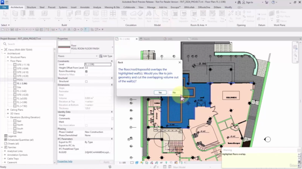Select the Room tool icon
302x169 pixels.
click(175, 14)
